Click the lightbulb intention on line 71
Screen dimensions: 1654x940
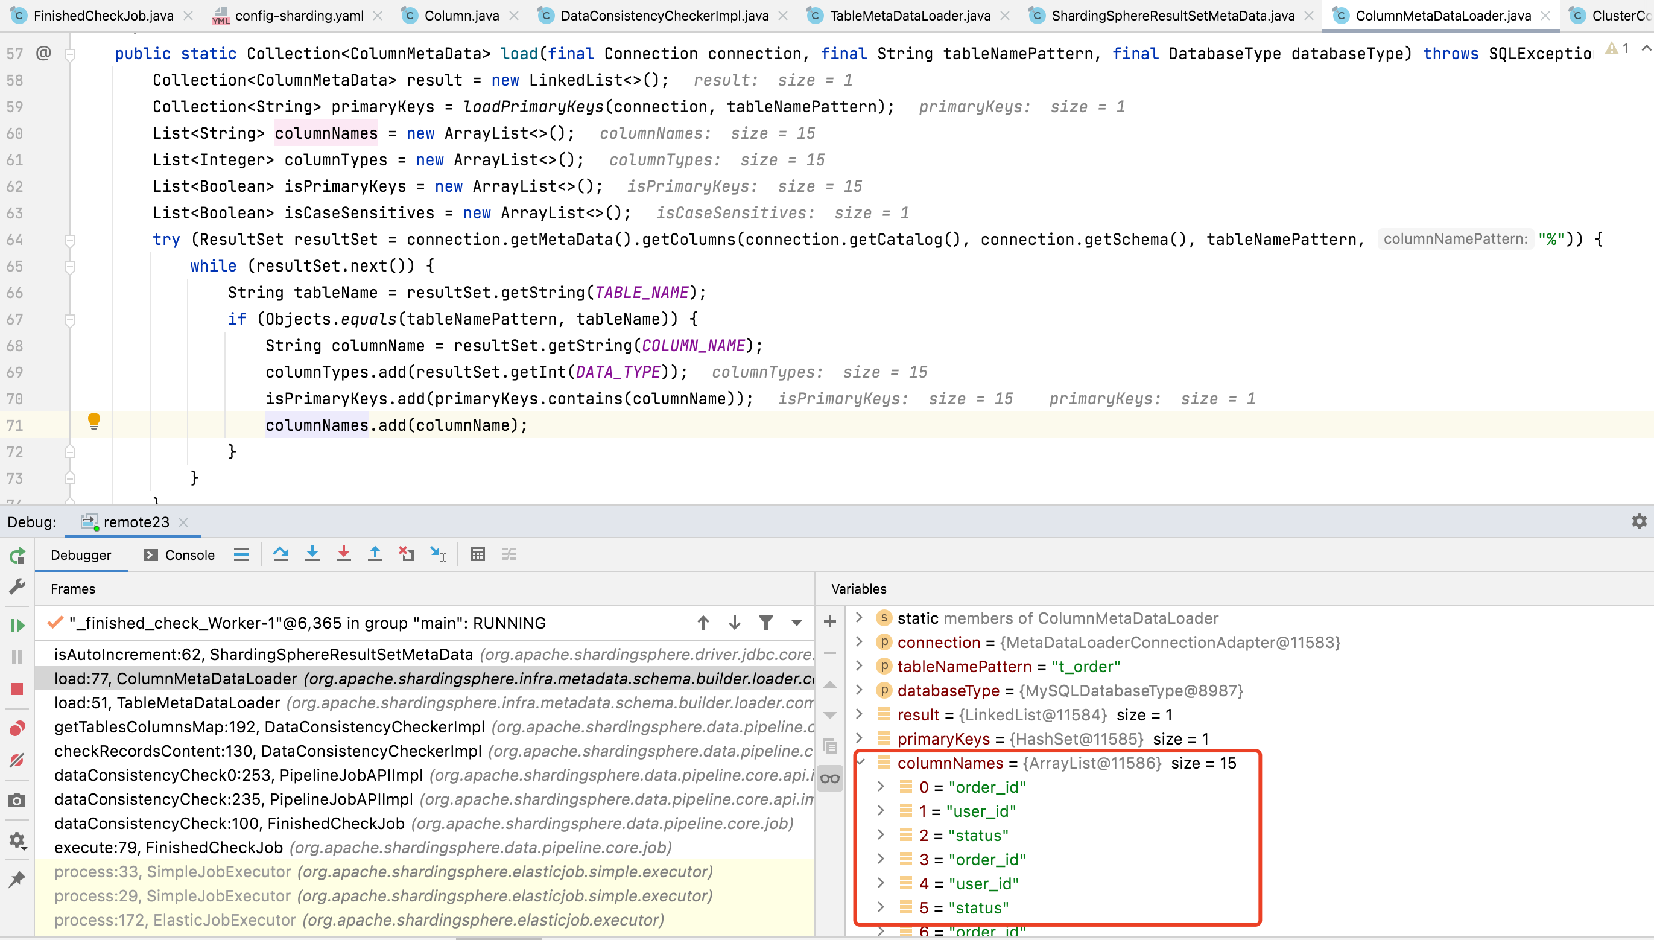[94, 421]
